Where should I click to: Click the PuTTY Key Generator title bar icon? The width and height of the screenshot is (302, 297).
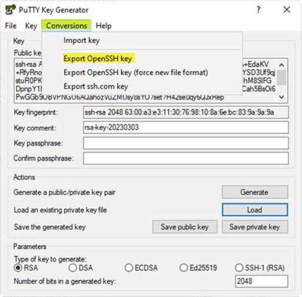pyautogui.click(x=10, y=10)
